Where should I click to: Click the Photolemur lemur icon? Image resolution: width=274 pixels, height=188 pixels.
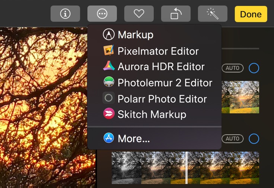(x=109, y=82)
